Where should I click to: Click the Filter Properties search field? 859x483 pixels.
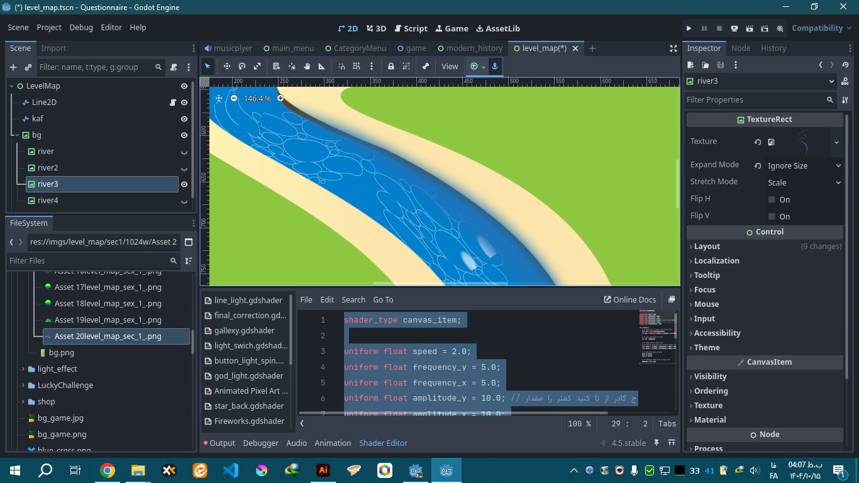coord(755,100)
